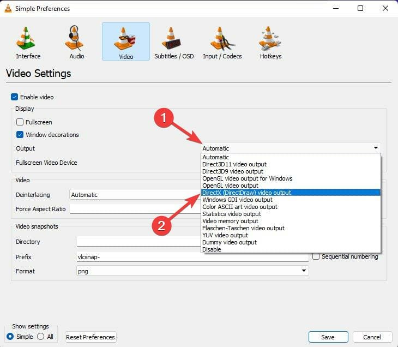Click the snapshot Directory field
This screenshot has width=398, height=347.
[x=138, y=241]
